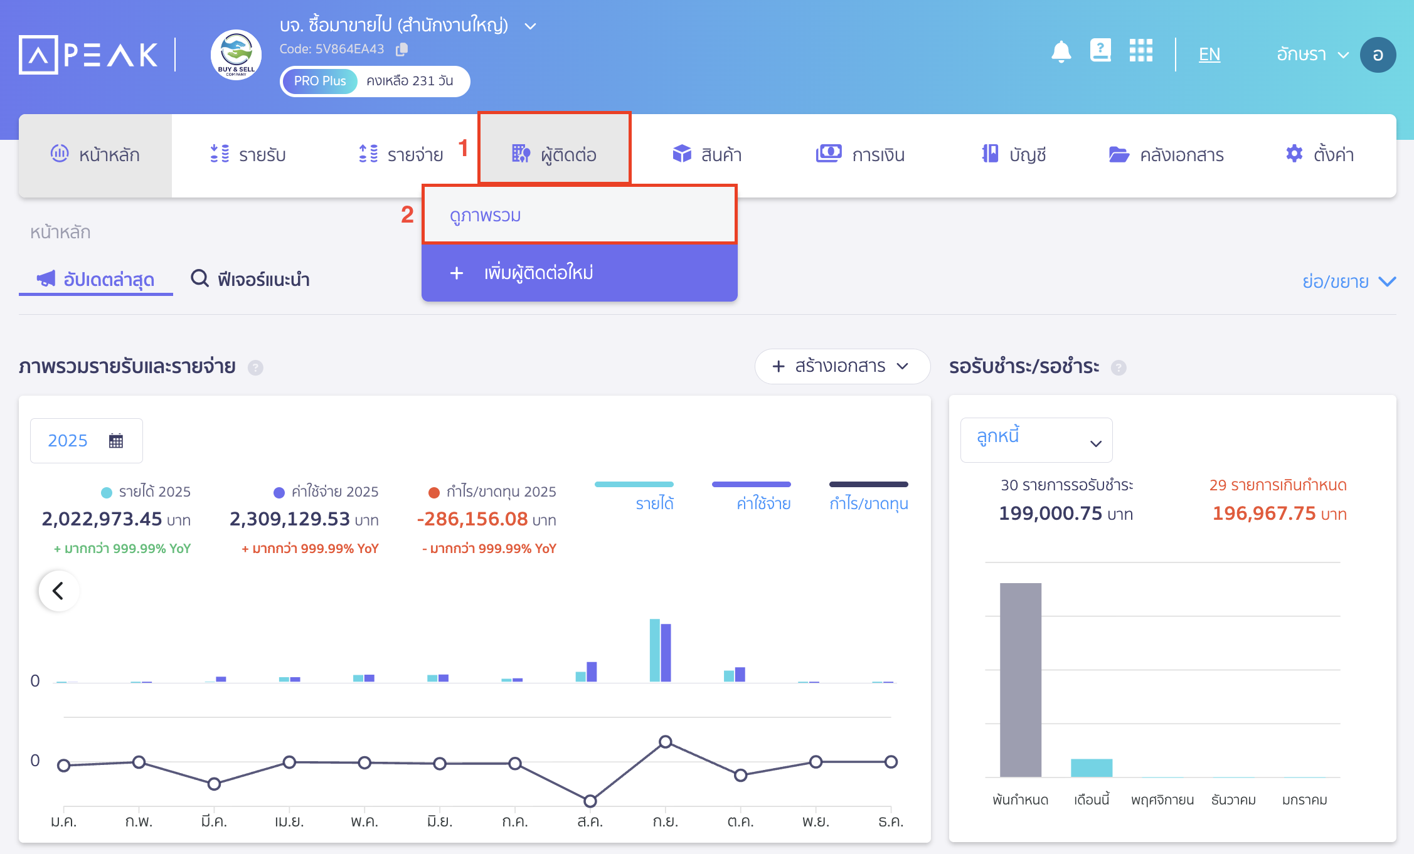Open the apps grid icon

[x=1140, y=51]
